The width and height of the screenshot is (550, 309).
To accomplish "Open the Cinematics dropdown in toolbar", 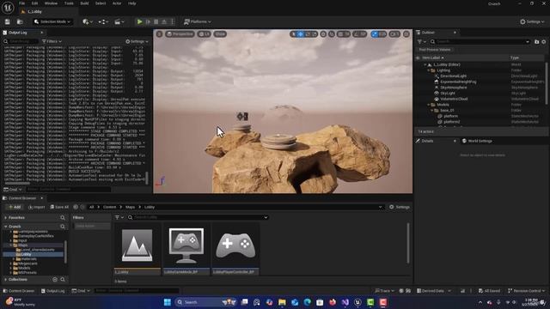I will click(119, 21).
